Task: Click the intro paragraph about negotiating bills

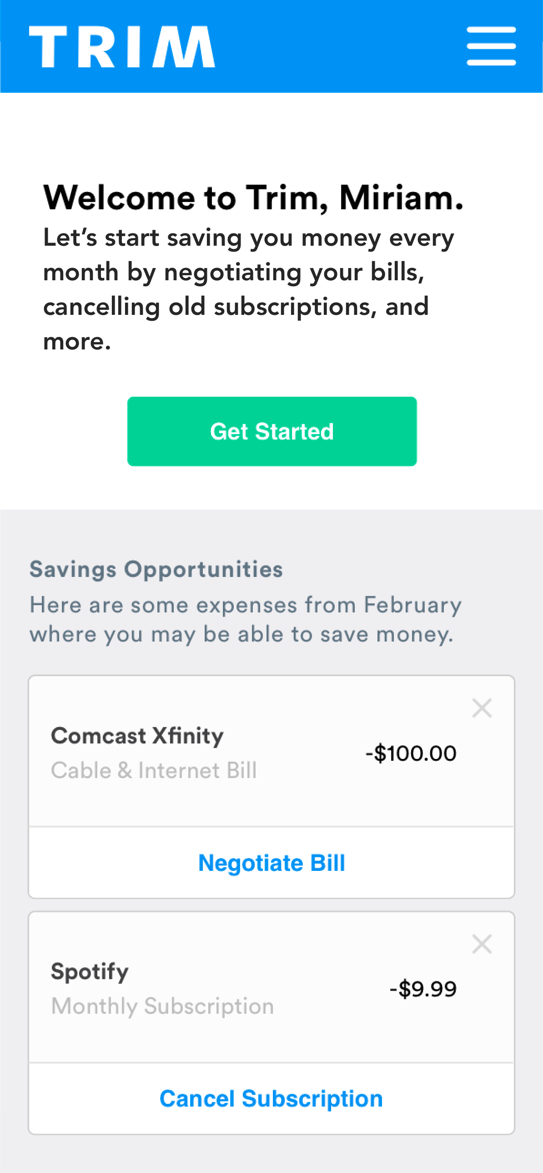Action: pyautogui.click(x=248, y=289)
